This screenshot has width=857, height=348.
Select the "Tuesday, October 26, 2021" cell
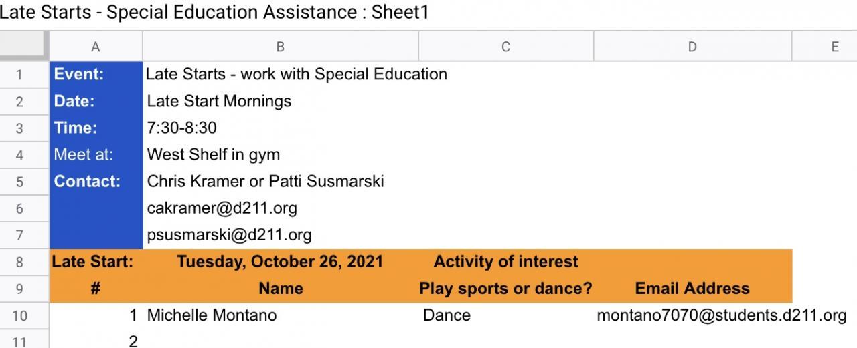click(280, 262)
